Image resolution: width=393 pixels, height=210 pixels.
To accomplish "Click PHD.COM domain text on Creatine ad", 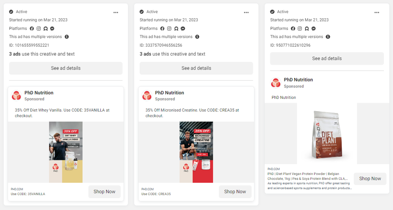I will (x=147, y=189).
